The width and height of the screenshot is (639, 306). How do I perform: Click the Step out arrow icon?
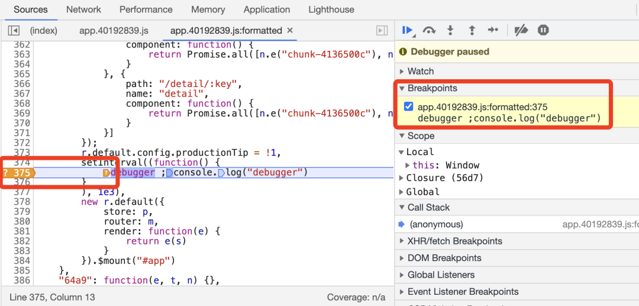tap(472, 30)
